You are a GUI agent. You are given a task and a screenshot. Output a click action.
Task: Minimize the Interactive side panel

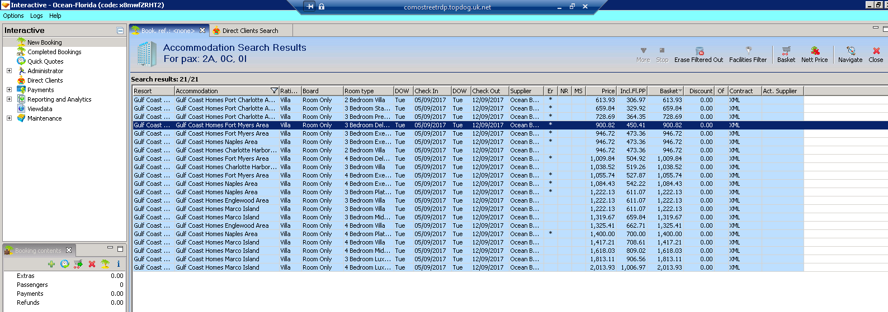tap(120, 31)
